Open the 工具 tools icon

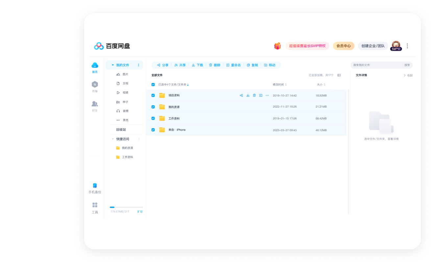pyautogui.click(x=95, y=205)
